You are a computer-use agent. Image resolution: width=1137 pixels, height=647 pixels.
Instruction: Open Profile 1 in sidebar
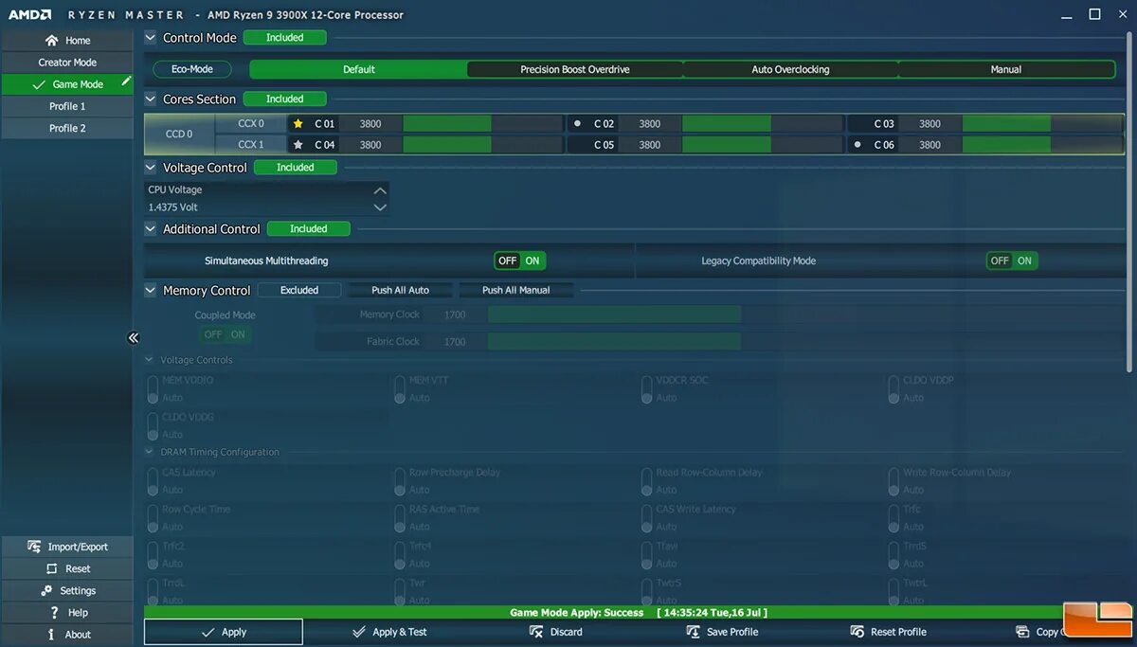click(x=67, y=106)
